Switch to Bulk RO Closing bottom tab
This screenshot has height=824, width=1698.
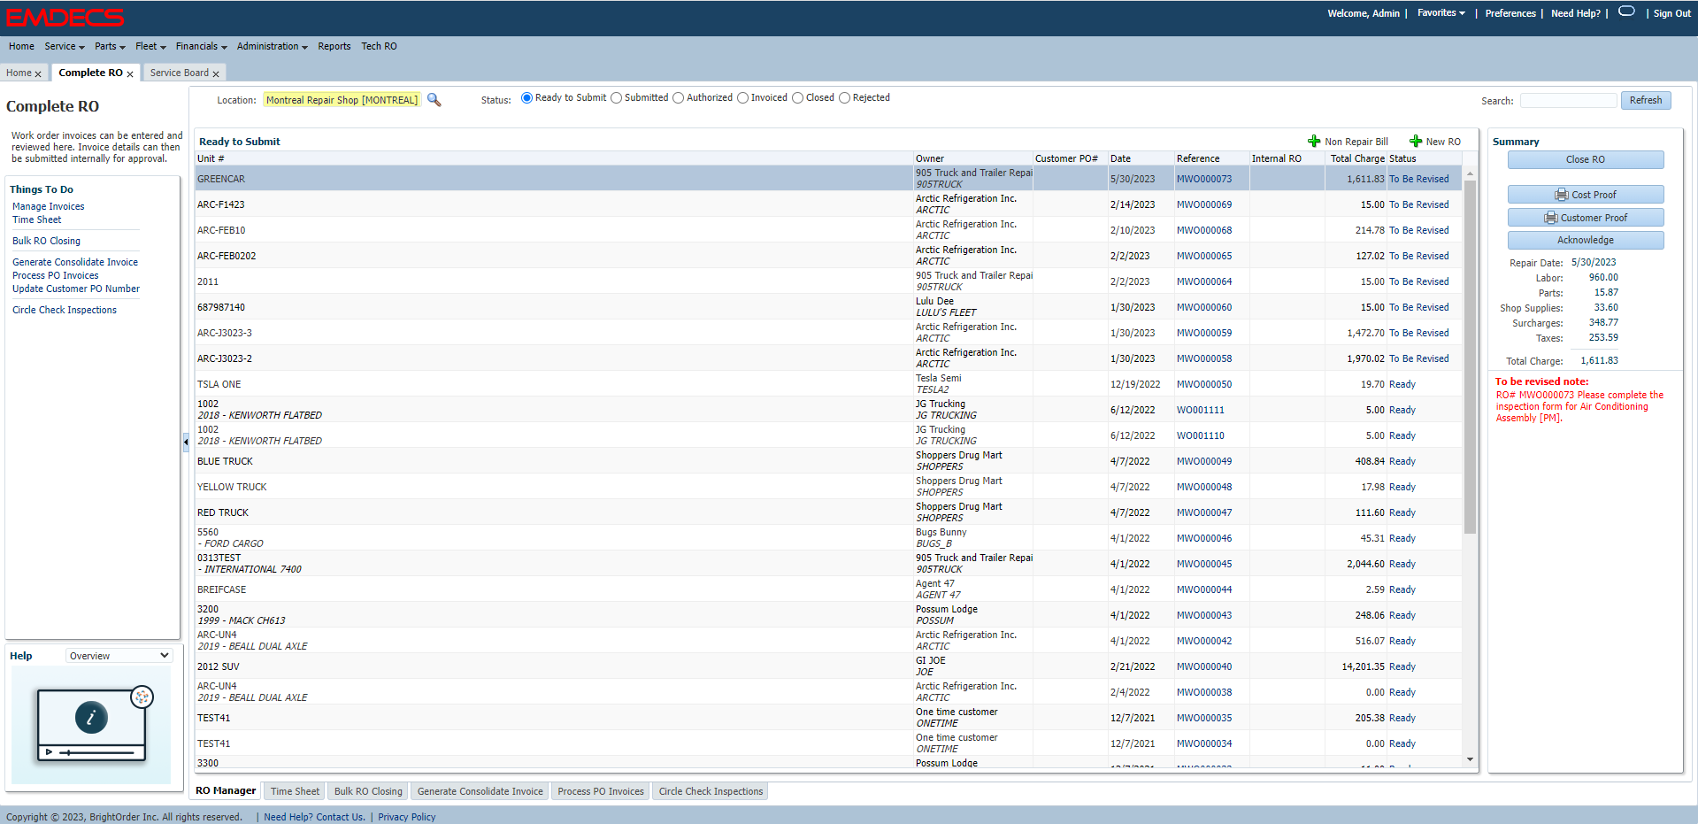[368, 791]
